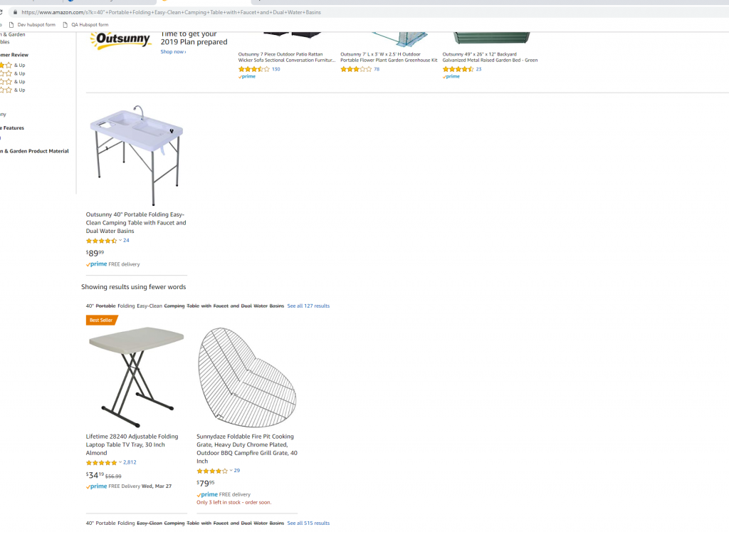Expand rating dropdown next to 29 reviews
Viewport: 729px width, 537px height.
point(231,471)
